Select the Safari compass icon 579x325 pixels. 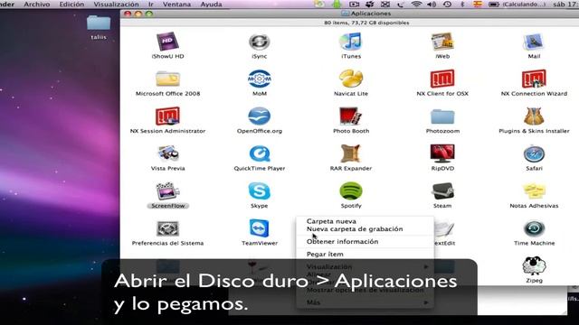tap(534, 154)
